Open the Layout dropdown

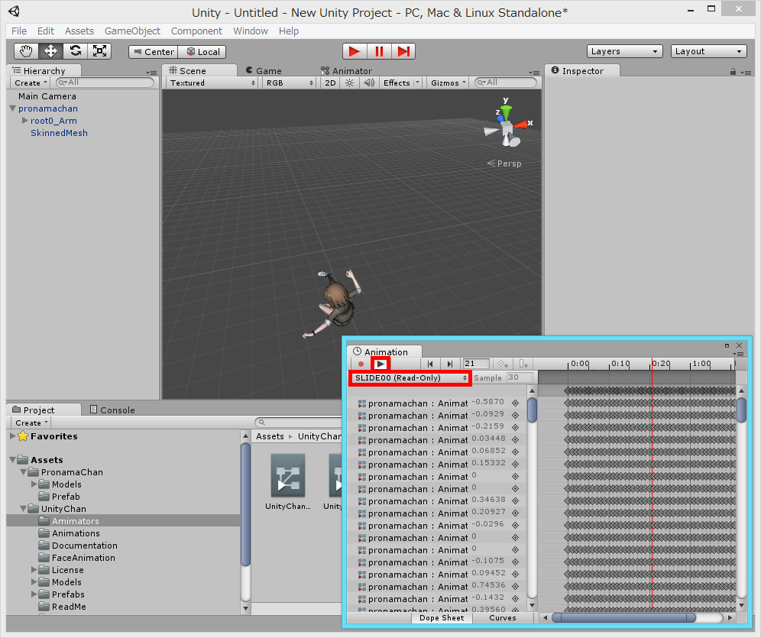click(x=708, y=51)
